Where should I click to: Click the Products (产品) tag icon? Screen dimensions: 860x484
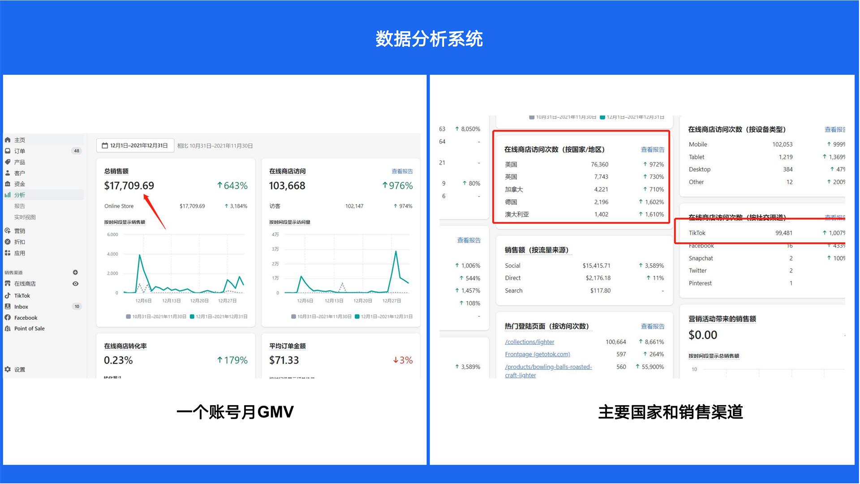coord(8,162)
